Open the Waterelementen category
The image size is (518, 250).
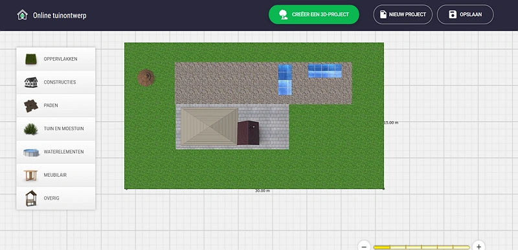56,152
